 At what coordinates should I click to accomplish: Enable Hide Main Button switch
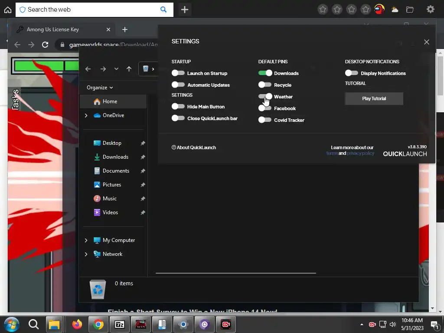pyautogui.click(x=178, y=107)
